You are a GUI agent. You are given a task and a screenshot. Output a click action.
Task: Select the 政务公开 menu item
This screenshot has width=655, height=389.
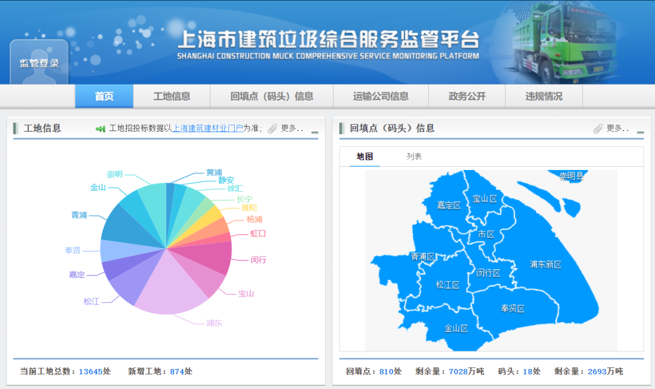[467, 96]
